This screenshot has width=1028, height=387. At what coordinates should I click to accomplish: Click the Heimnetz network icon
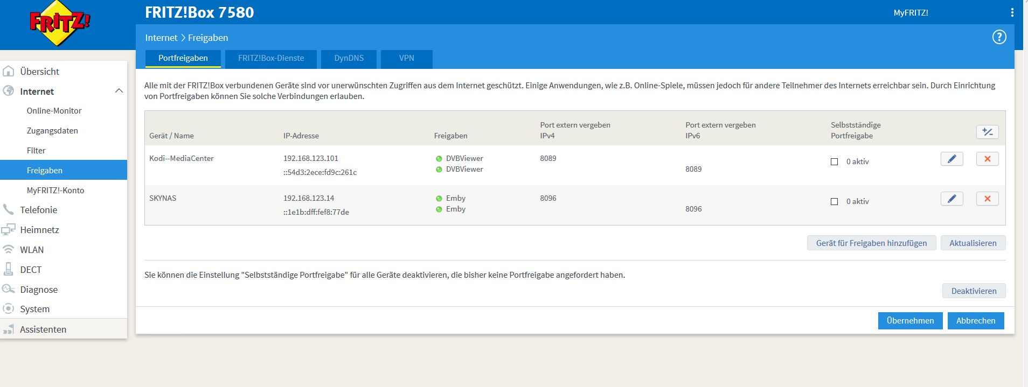(x=9, y=229)
